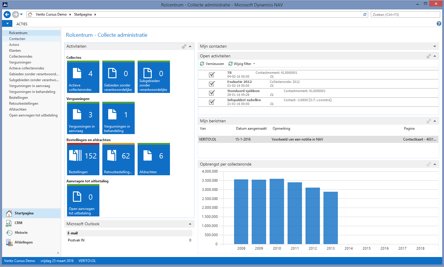444x267 pixels.
Task: Open Actors in the navigation pane
Action: (x=31, y=45)
